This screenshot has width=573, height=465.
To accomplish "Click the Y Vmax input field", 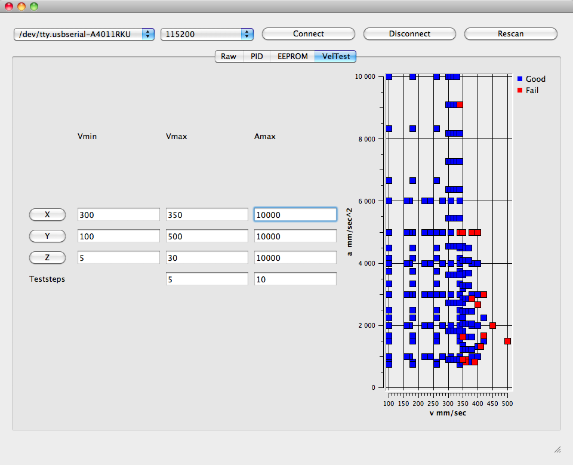I will click(207, 236).
